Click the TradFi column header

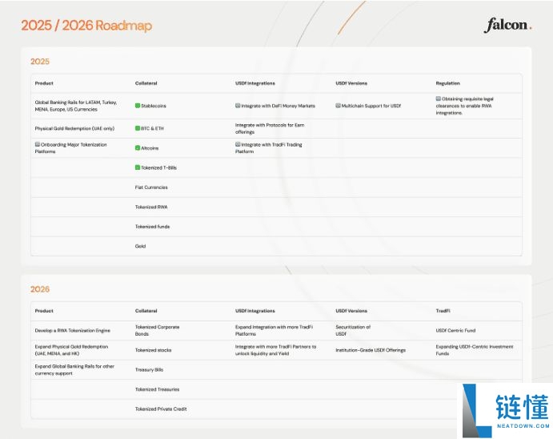coord(443,311)
